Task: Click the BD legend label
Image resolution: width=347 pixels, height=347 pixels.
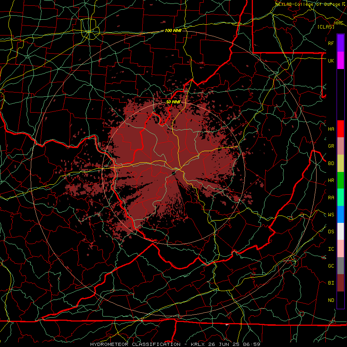Action: (x=331, y=163)
